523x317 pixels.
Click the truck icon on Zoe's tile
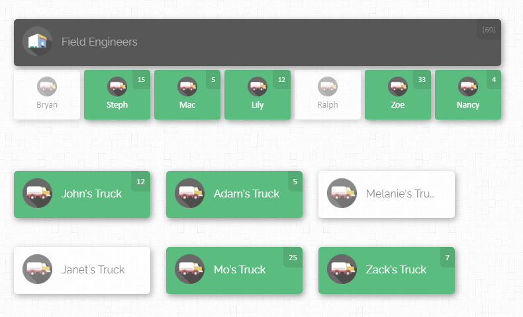398,87
